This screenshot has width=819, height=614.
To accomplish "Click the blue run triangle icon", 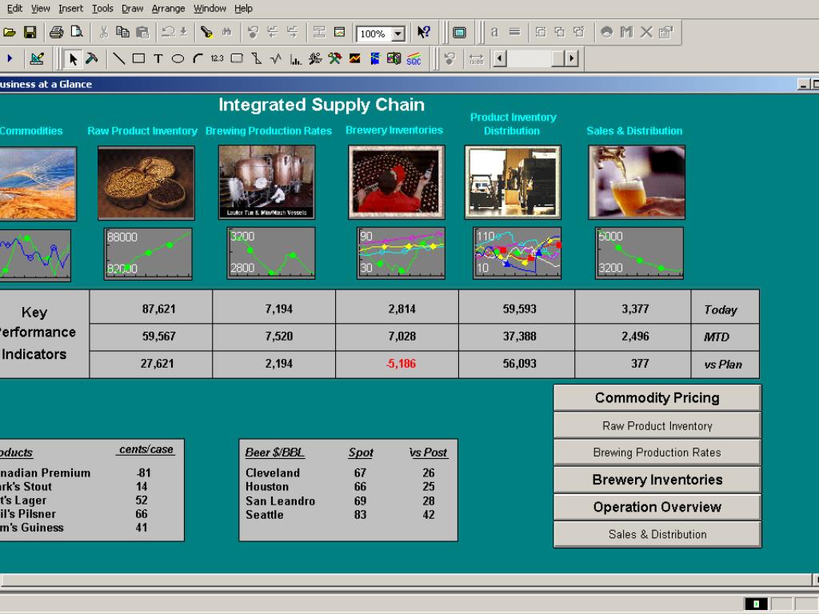I will click(x=10, y=58).
